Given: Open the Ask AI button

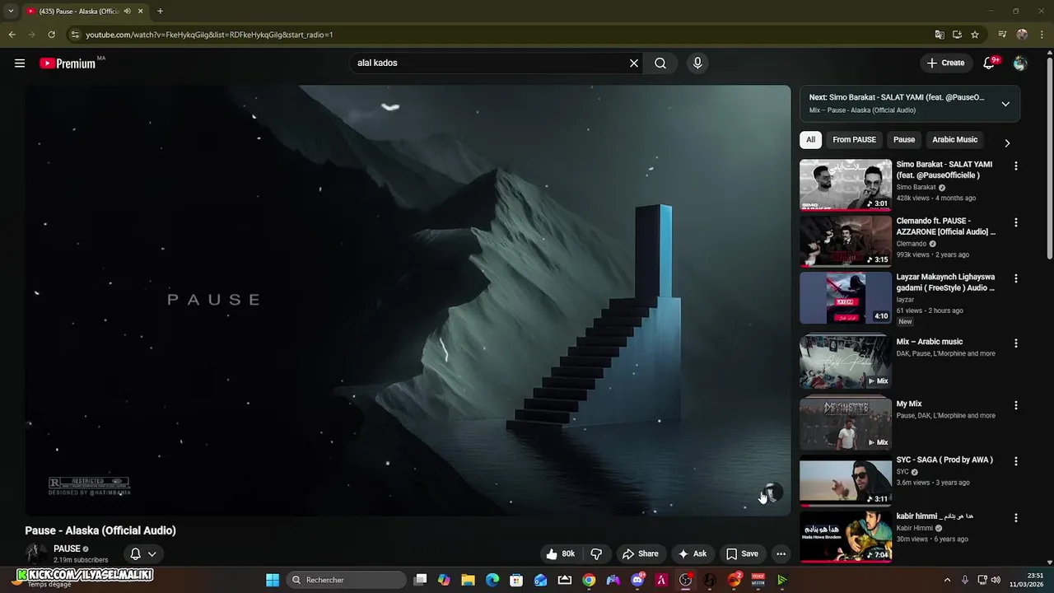Looking at the screenshot, I should pyautogui.click(x=693, y=553).
